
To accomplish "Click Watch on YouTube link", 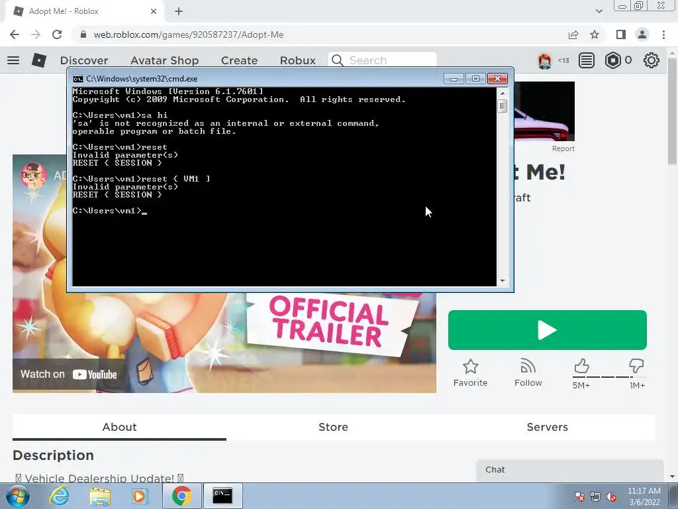I will click(69, 374).
